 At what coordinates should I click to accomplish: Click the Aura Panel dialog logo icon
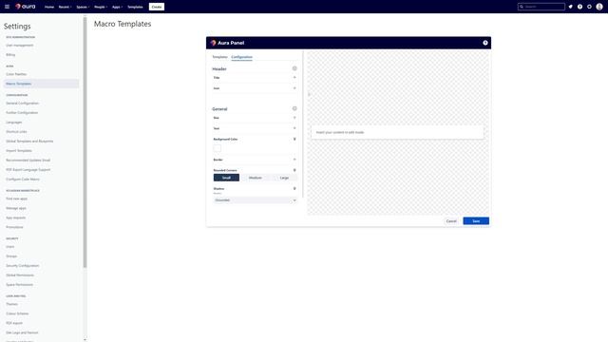click(x=213, y=43)
